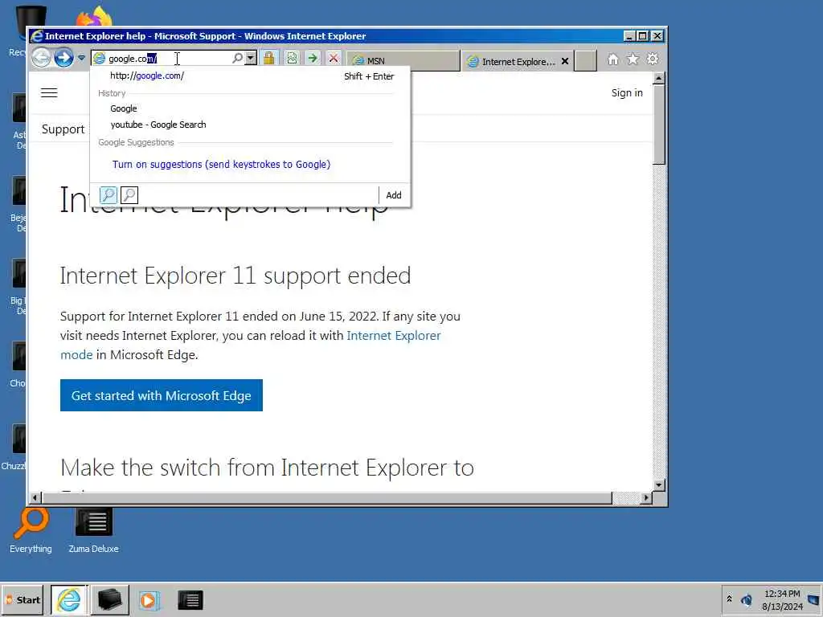Click the Back navigation arrow
This screenshot has height=617, width=823.
42,58
